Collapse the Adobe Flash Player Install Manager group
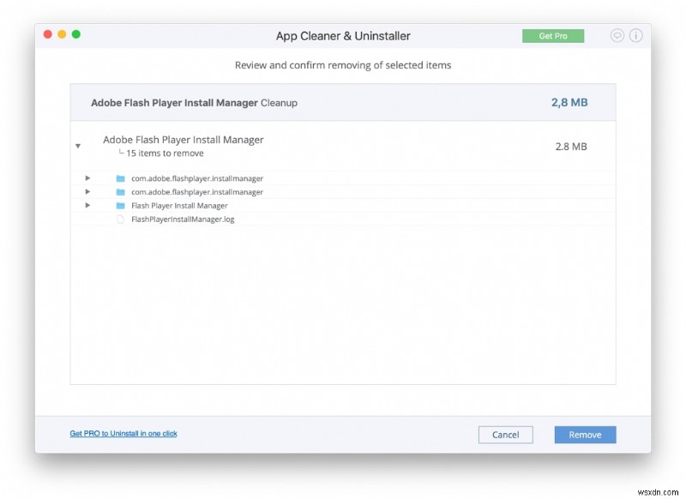This screenshot has height=499, width=686. point(79,146)
